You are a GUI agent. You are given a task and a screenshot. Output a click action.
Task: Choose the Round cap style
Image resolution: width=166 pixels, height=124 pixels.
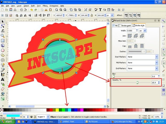(136, 46)
